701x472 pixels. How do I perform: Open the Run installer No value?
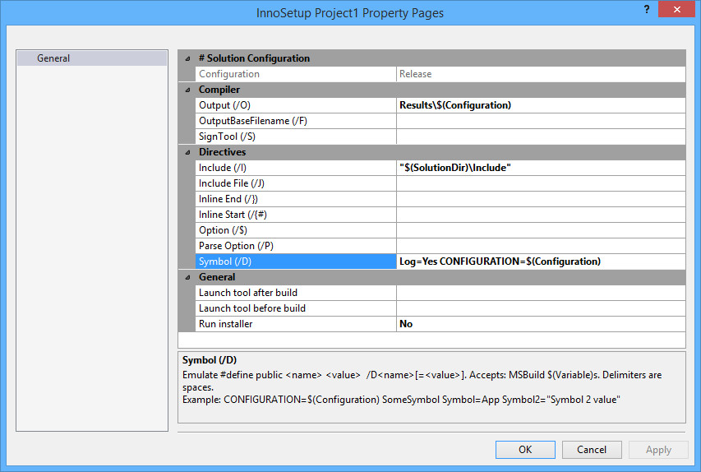(x=541, y=324)
